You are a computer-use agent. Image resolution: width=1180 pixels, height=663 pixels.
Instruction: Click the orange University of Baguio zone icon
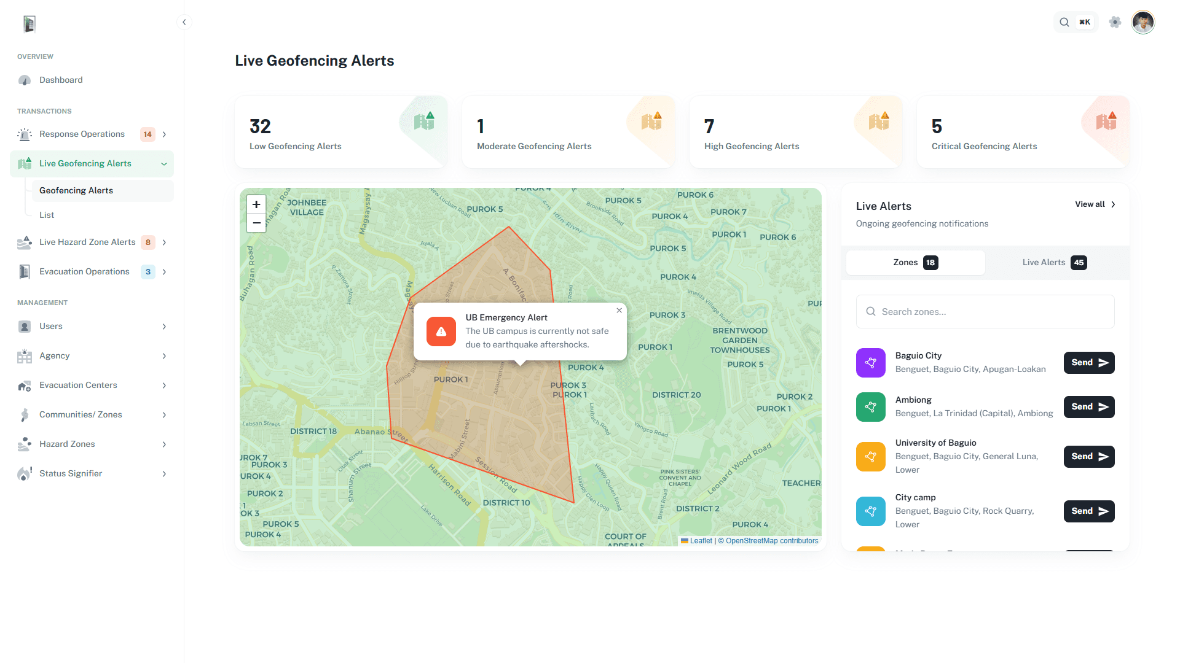click(x=871, y=457)
